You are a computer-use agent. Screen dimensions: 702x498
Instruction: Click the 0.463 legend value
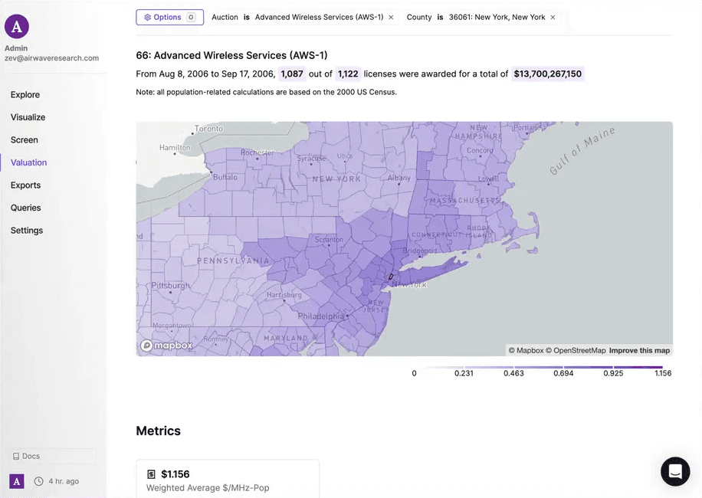(x=513, y=373)
